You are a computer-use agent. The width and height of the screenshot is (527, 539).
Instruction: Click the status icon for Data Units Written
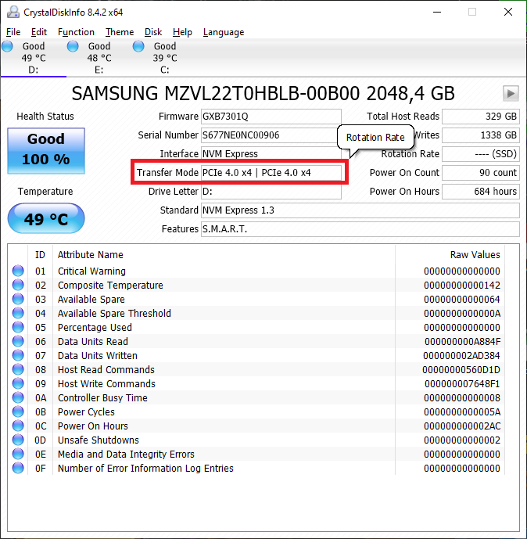[x=18, y=355]
